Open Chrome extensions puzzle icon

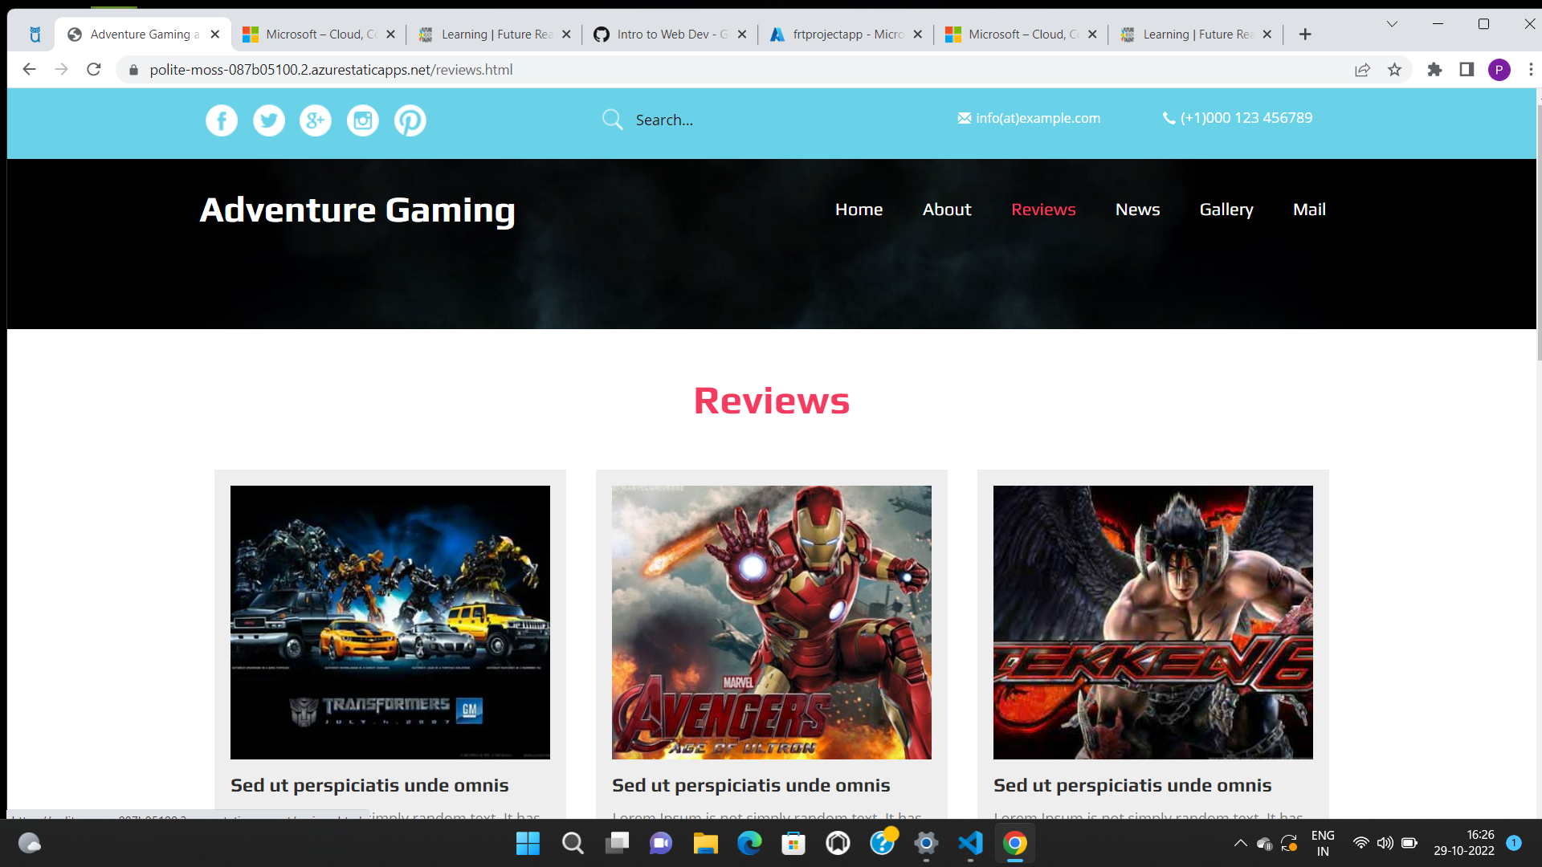[1434, 70]
